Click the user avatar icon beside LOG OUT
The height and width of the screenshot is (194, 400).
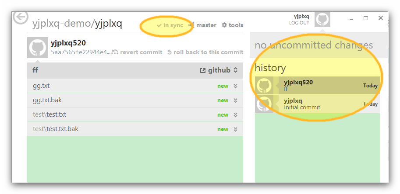click(322, 19)
